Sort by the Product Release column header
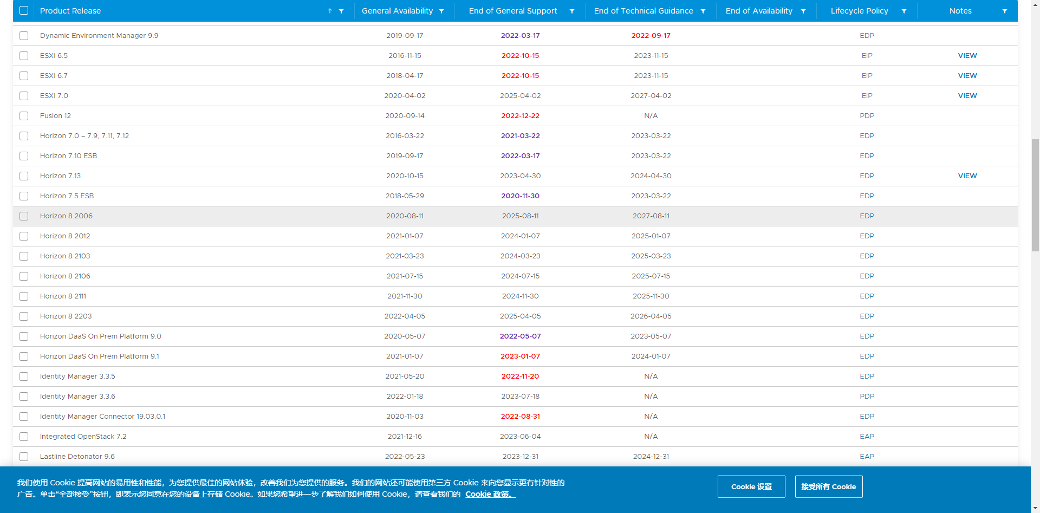Image resolution: width=1040 pixels, height=513 pixels. (x=70, y=11)
